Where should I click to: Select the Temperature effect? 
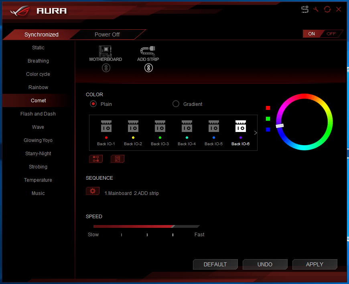[38, 180]
